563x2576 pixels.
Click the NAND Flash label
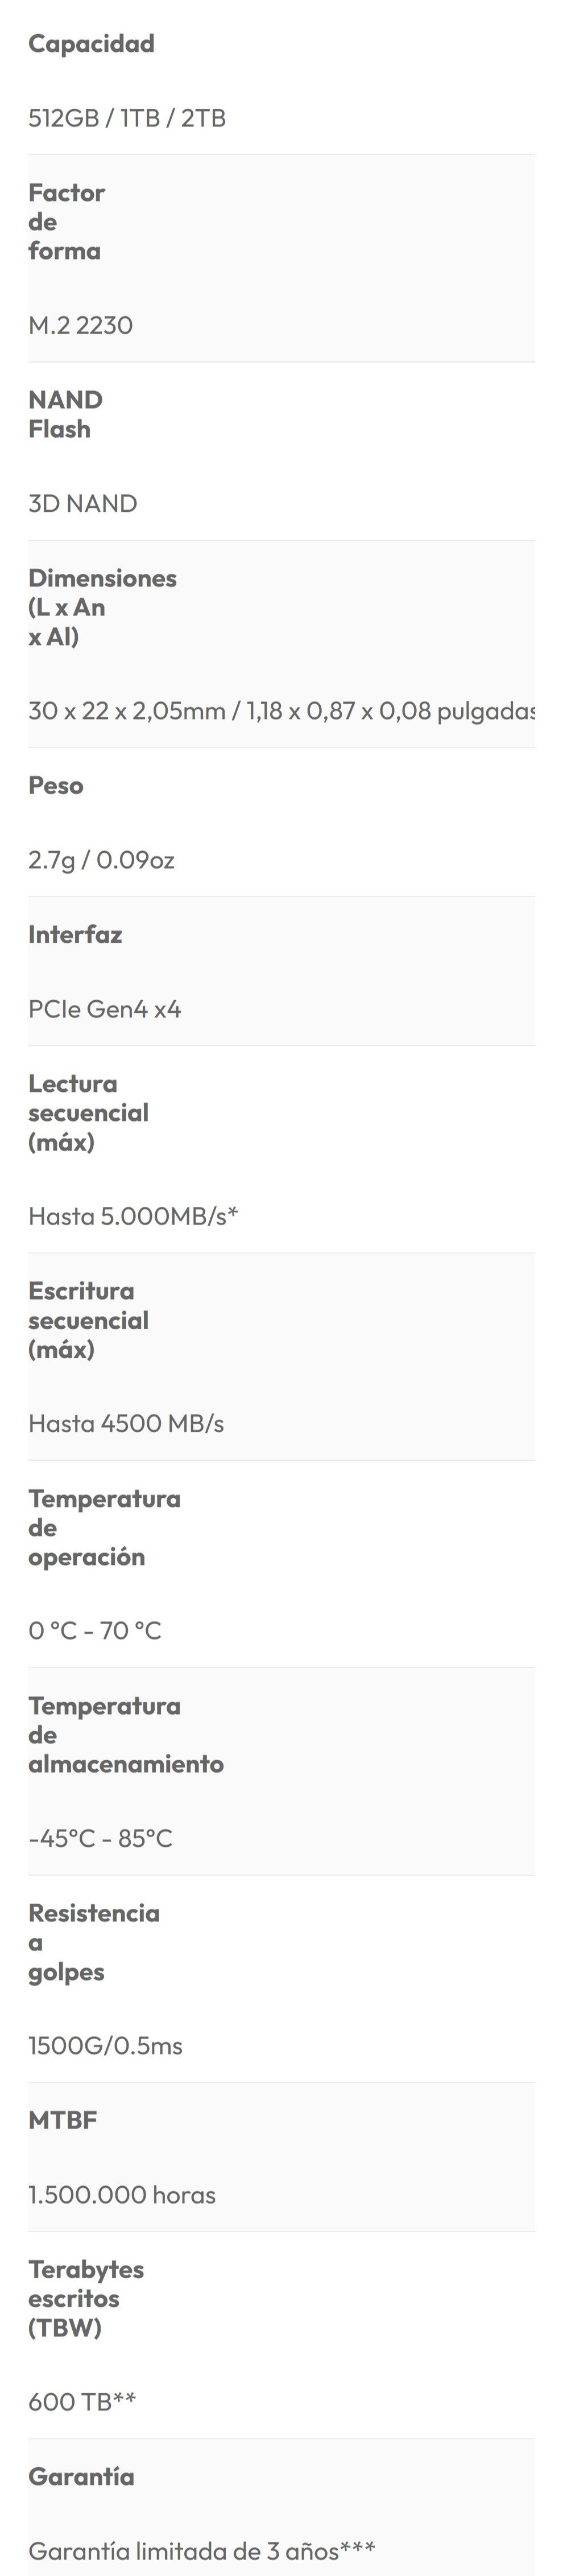65,414
